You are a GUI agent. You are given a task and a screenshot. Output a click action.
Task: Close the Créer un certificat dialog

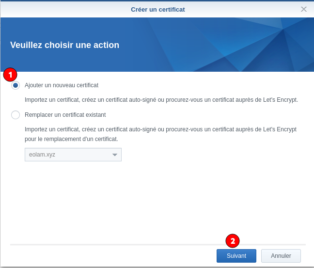click(303, 9)
